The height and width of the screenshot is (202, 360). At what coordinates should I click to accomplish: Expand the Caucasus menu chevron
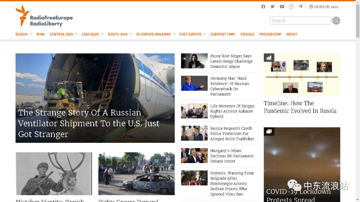pyautogui.click(x=102, y=34)
